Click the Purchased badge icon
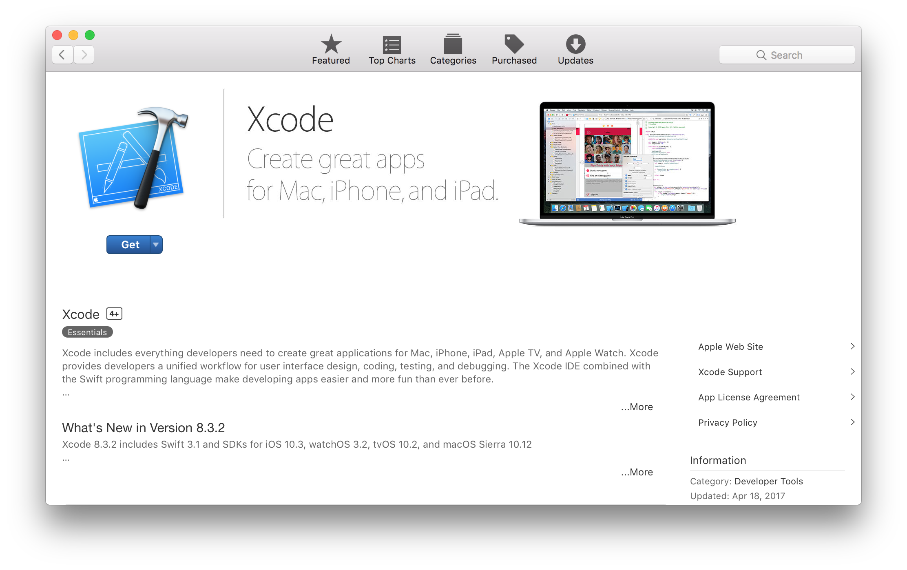The height and width of the screenshot is (570, 907). point(513,49)
